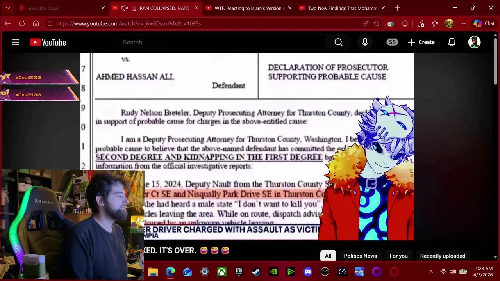The height and width of the screenshot is (281, 500).
Task: Start voice search with the microphone
Action: (x=365, y=42)
